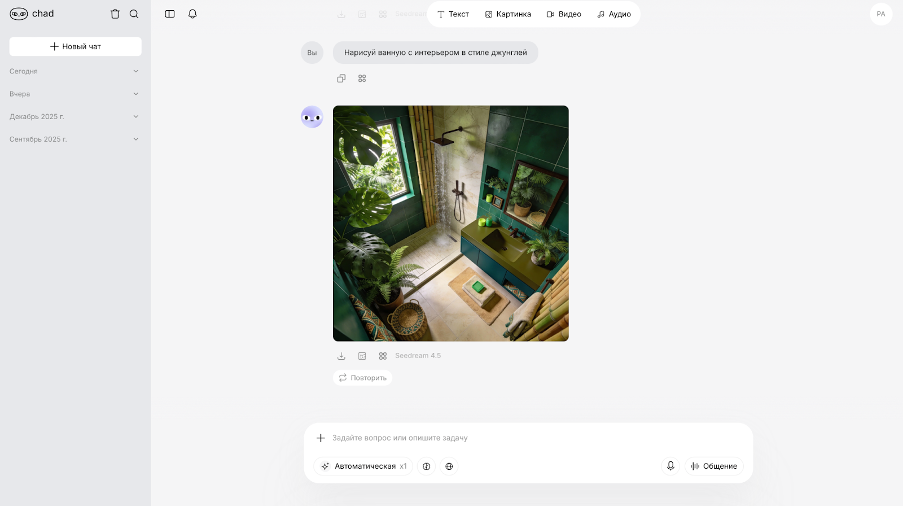Viewport: 903px width, 506px height.
Task: Switch to the Видео tab
Action: pyautogui.click(x=564, y=14)
